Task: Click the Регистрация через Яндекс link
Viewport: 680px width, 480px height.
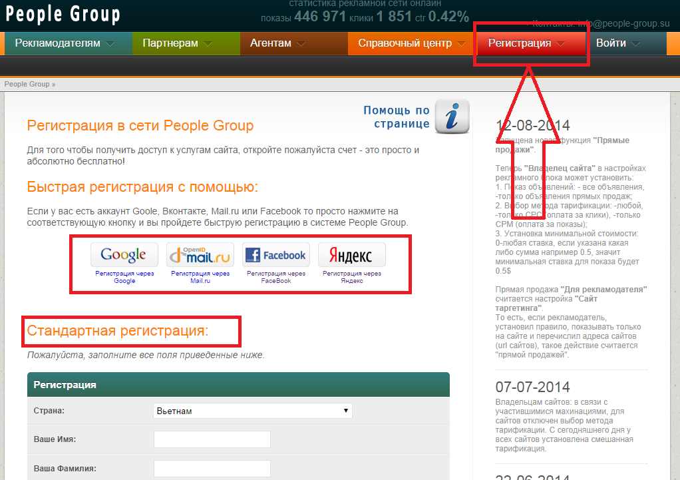Action: coord(352,277)
